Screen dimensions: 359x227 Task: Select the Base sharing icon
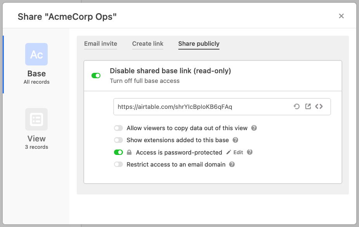[36, 54]
